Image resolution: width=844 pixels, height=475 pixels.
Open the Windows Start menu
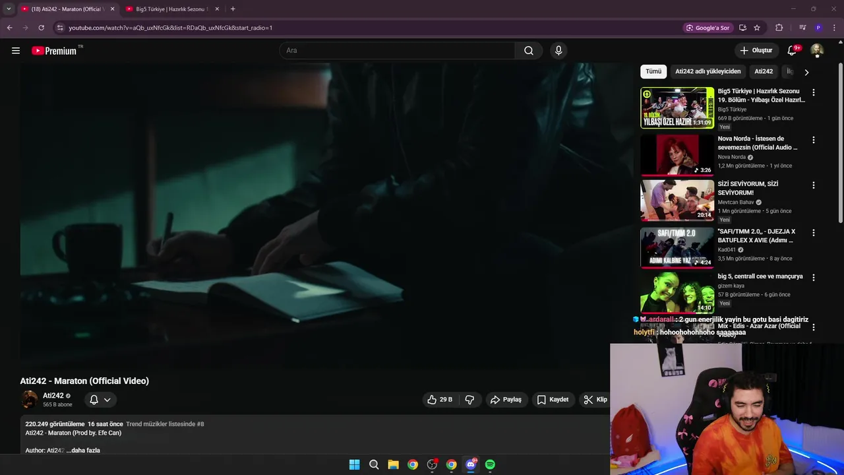(x=354, y=464)
